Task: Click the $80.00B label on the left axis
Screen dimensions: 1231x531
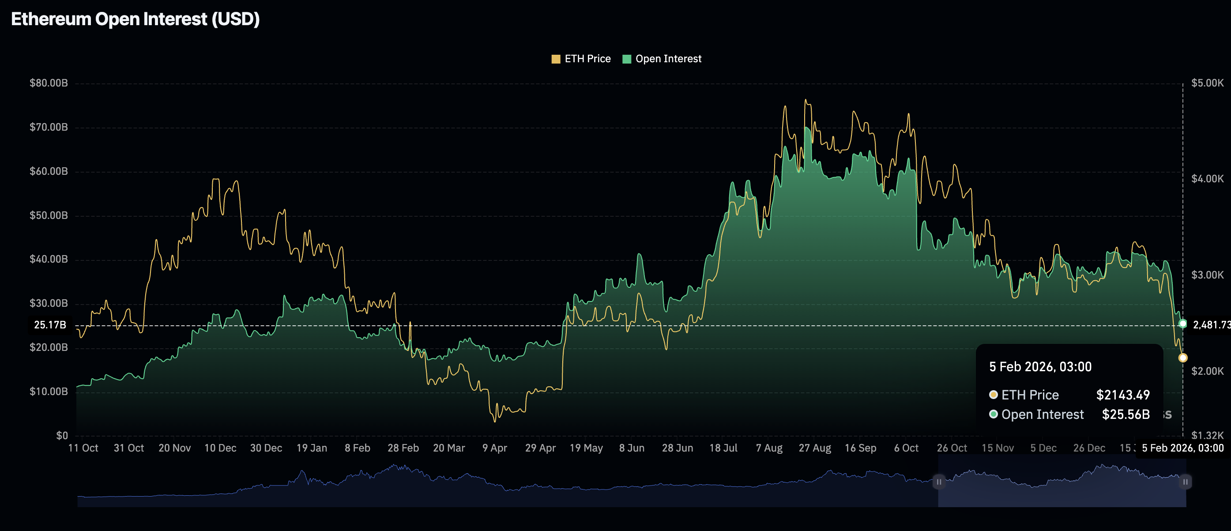Action: click(x=48, y=83)
